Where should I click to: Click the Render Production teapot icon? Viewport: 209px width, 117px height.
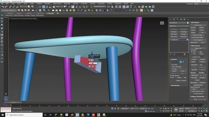146,6
